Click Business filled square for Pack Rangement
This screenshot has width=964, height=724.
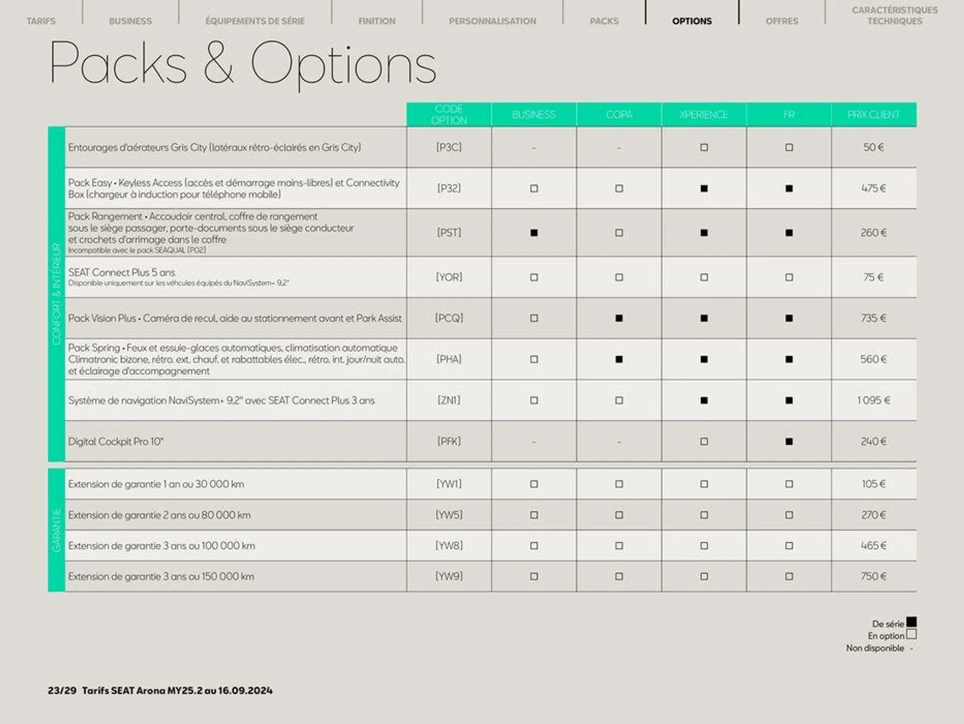[534, 233]
